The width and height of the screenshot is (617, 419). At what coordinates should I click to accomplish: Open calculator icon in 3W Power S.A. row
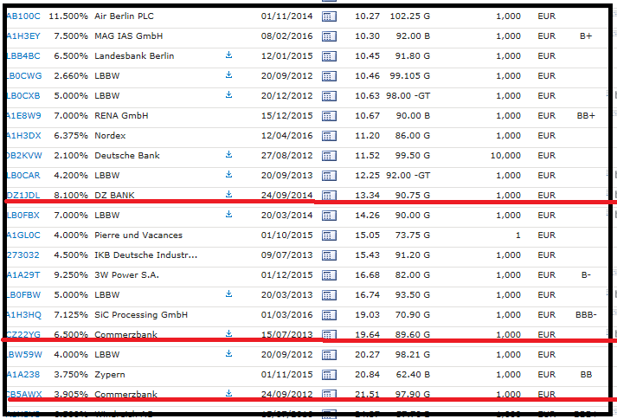(x=329, y=275)
